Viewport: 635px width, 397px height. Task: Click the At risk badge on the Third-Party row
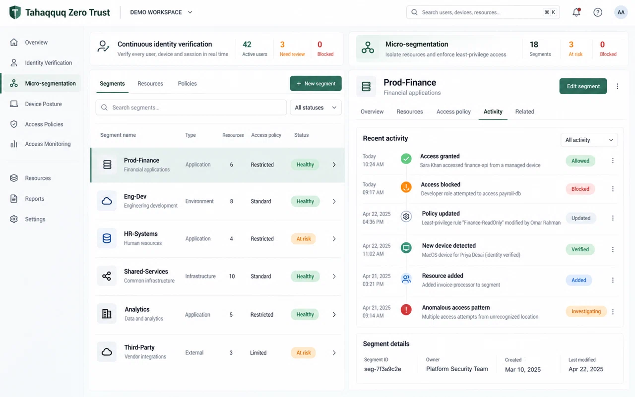tap(303, 353)
